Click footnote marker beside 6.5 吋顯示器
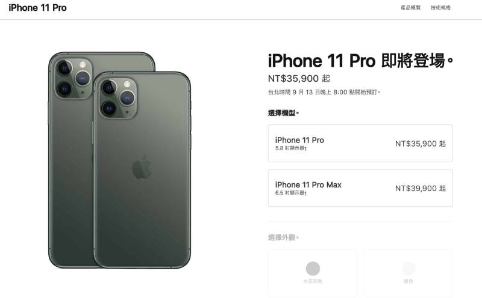The image size is (482, 298). (x=305, y=194)
